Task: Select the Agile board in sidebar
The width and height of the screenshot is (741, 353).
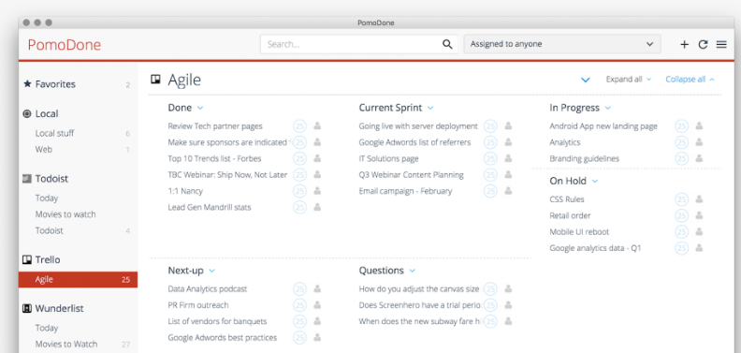Action: (x=78, y=280)
